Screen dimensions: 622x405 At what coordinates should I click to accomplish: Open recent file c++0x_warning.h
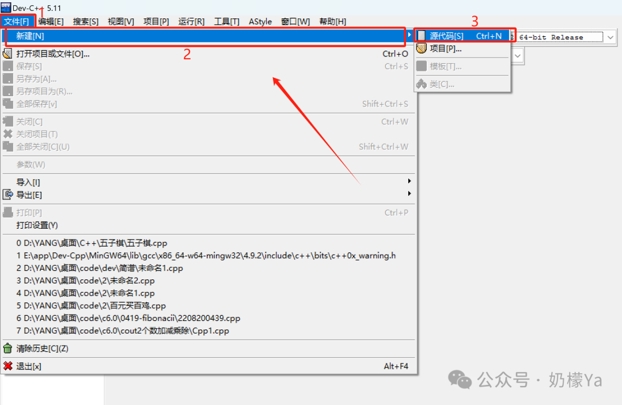pyautogui.click(x=208, y=255)
